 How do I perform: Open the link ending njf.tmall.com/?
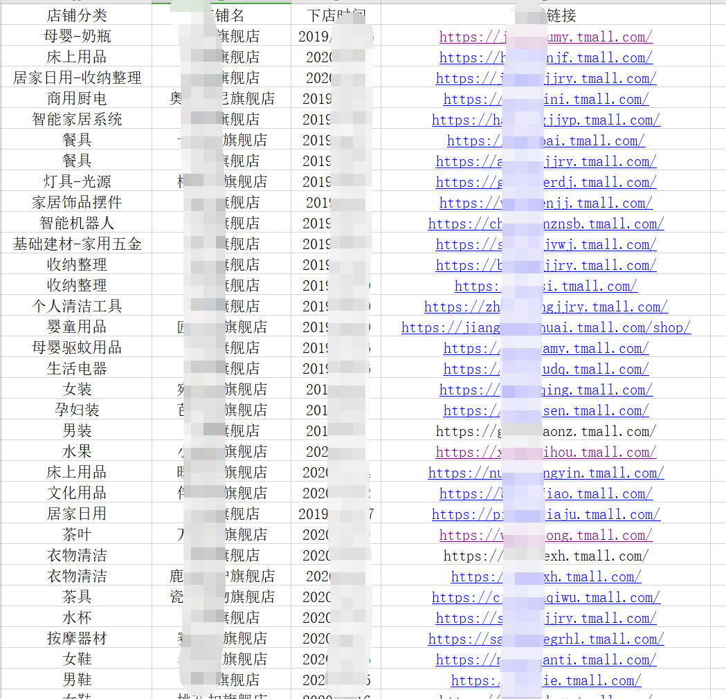click(x=546, y=57)
